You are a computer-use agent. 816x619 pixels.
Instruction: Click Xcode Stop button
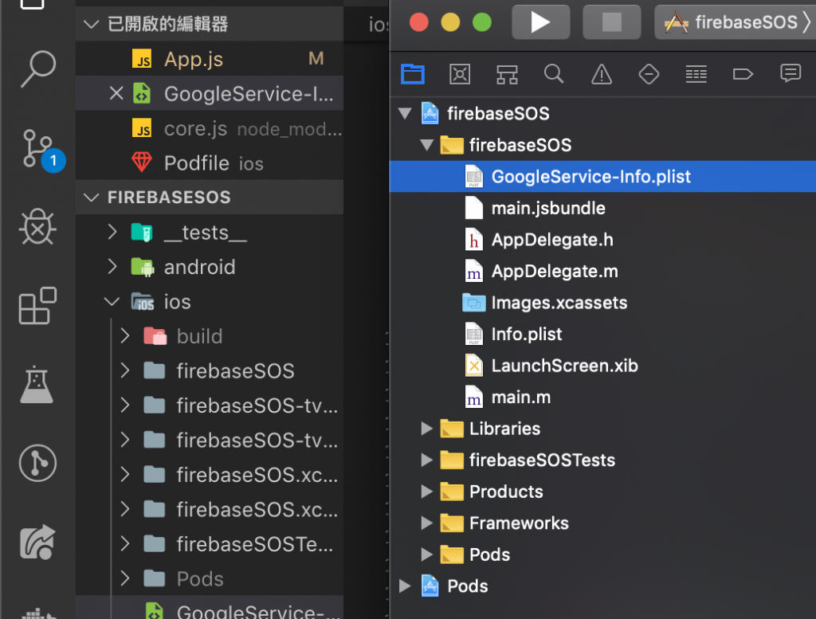(x=611, y=22)
